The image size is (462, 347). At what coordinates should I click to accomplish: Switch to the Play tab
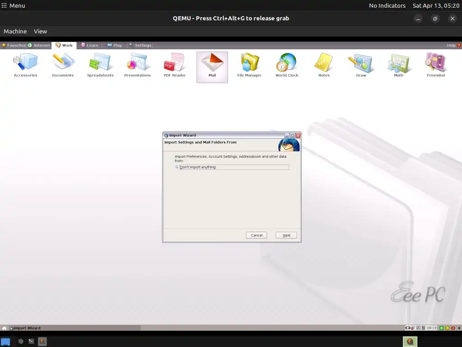click(x=114, y=45)
